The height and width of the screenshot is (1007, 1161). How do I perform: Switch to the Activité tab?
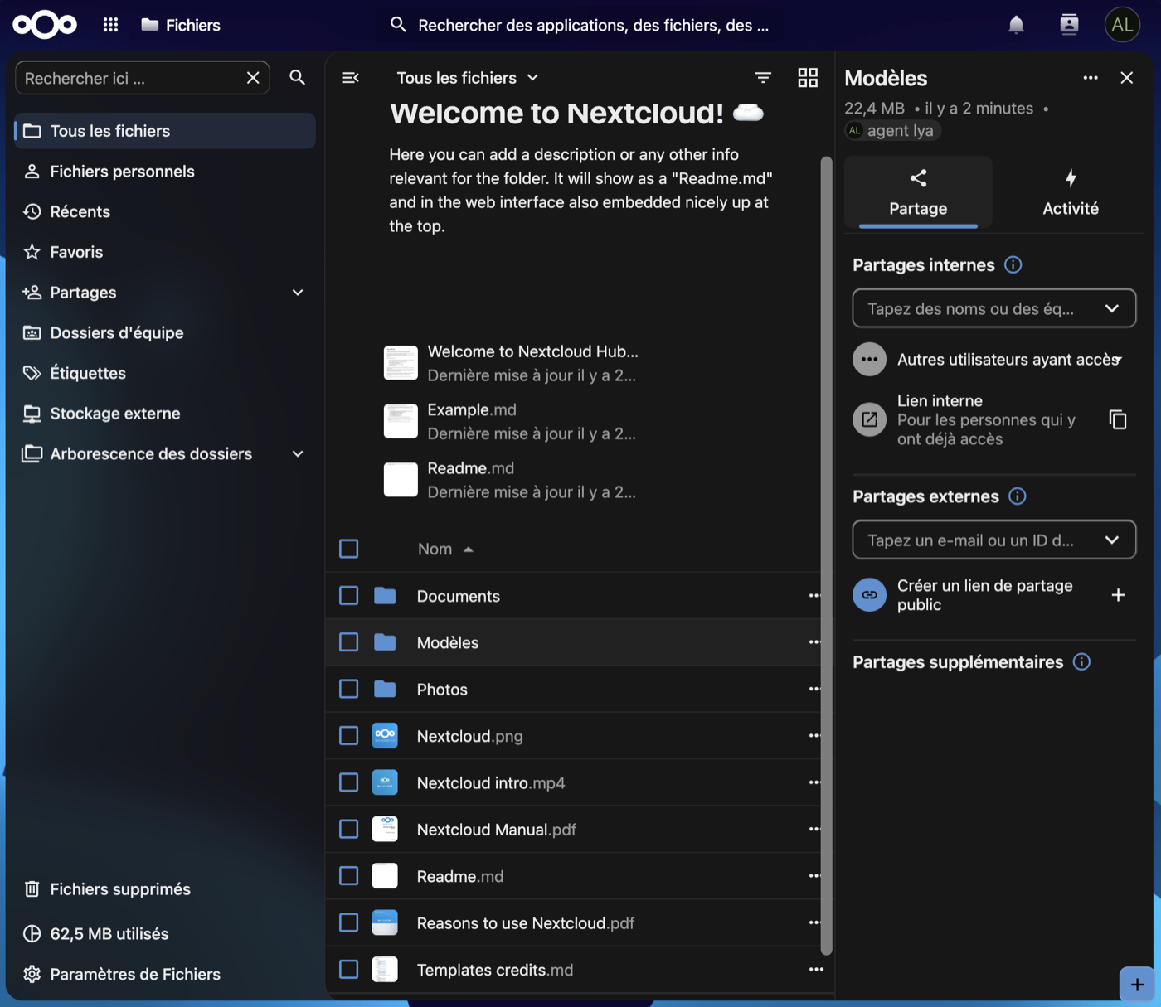1071,191
